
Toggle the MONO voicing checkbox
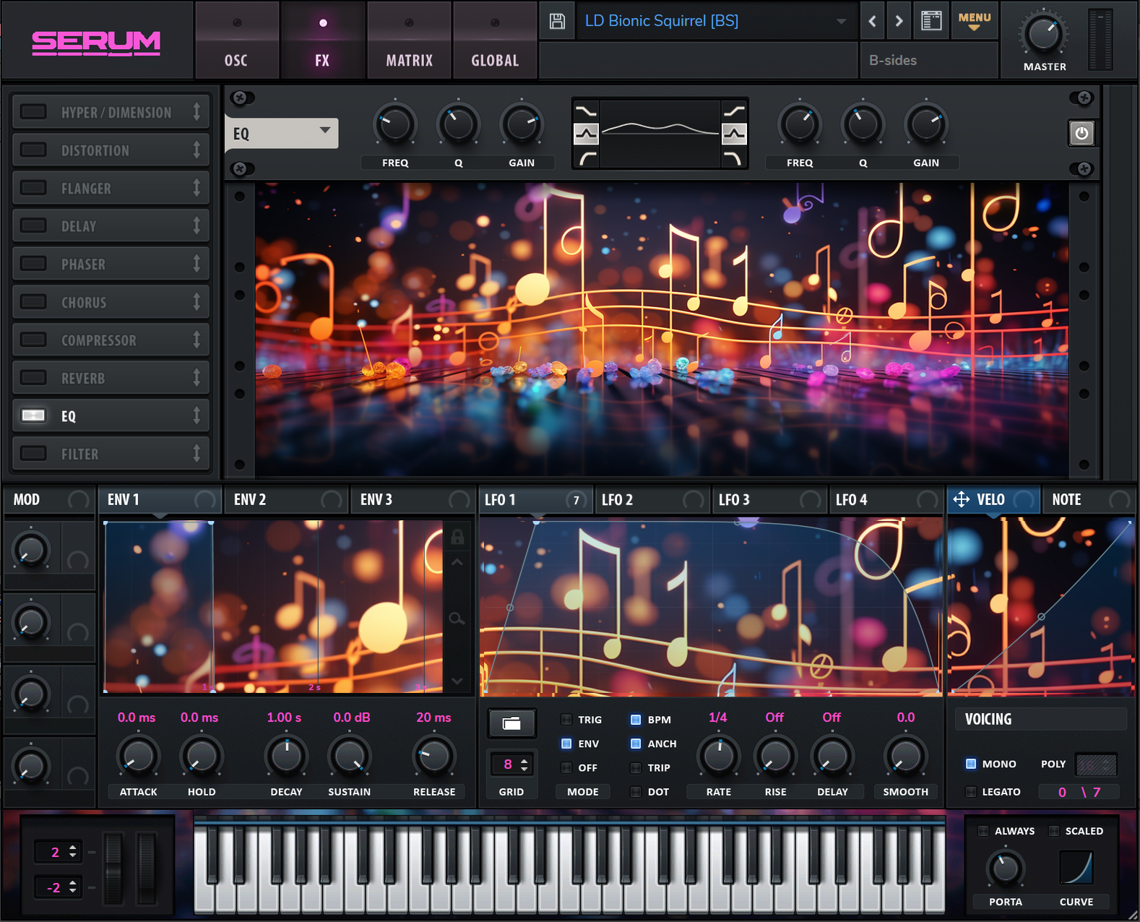point(971,764)
